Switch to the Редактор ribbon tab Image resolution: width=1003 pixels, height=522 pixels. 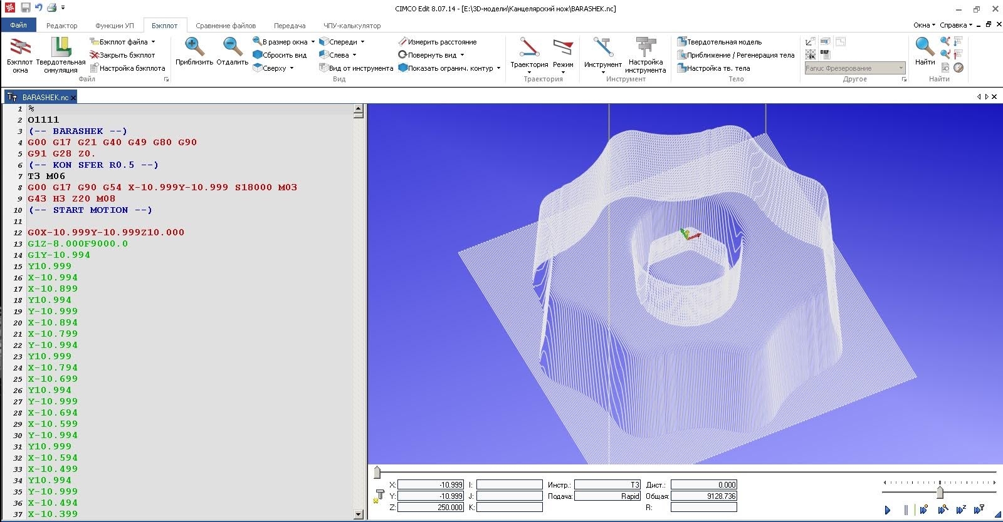point(62,26)
